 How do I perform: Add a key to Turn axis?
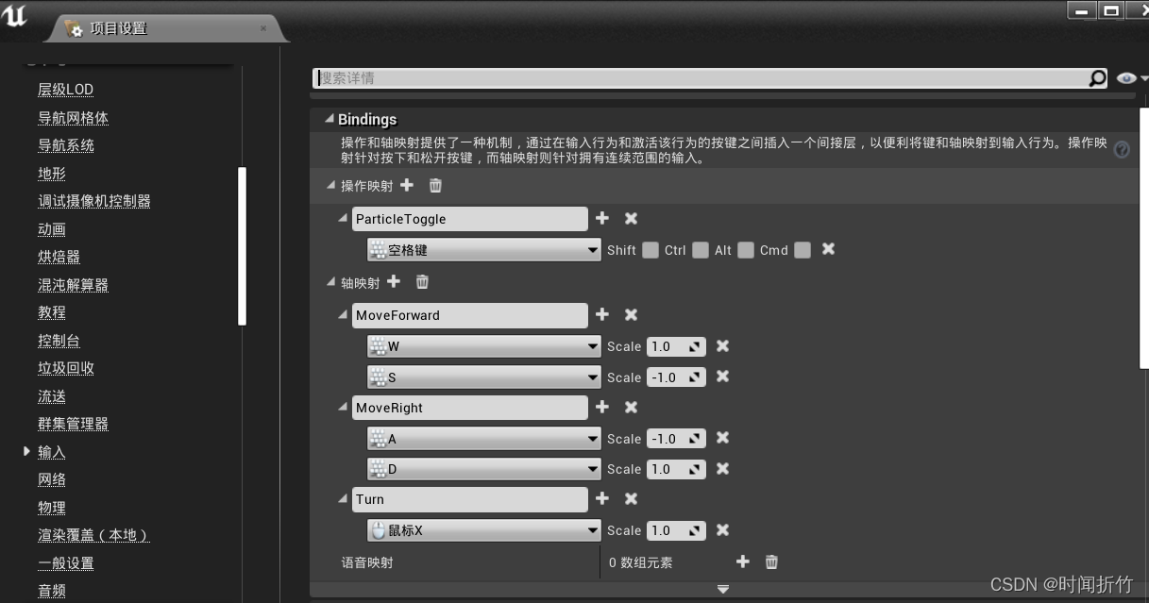pos(602,499)
